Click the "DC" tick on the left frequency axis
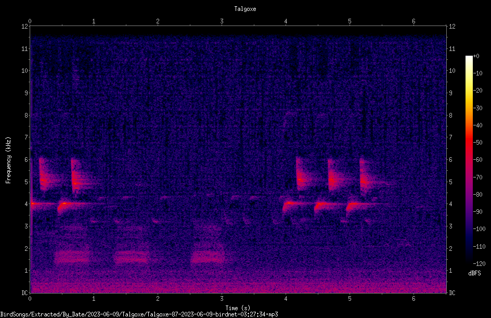Image resolution: width=491 pixels, height=318 pixels. click(24, 293)
